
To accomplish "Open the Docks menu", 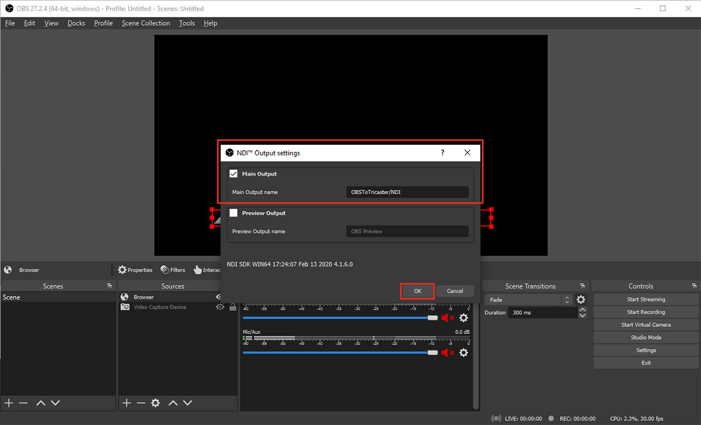I will tap(76, 23).
